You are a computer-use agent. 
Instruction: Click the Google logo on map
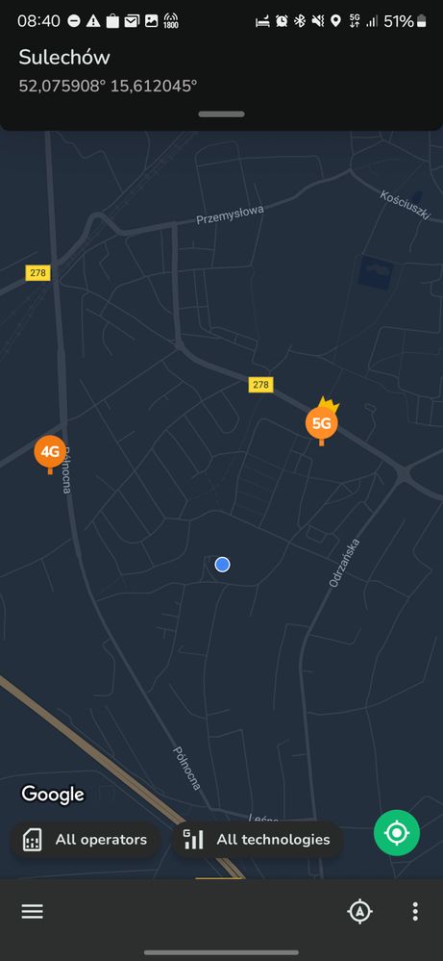53,795
